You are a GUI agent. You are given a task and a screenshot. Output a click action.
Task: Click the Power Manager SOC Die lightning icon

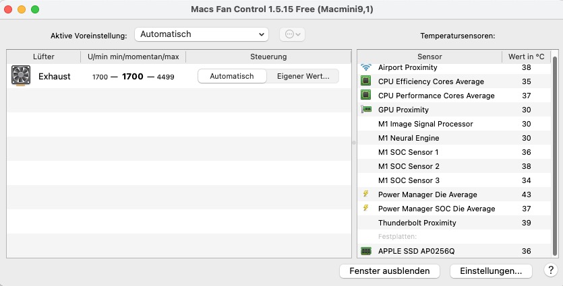(x=365, y=208)
